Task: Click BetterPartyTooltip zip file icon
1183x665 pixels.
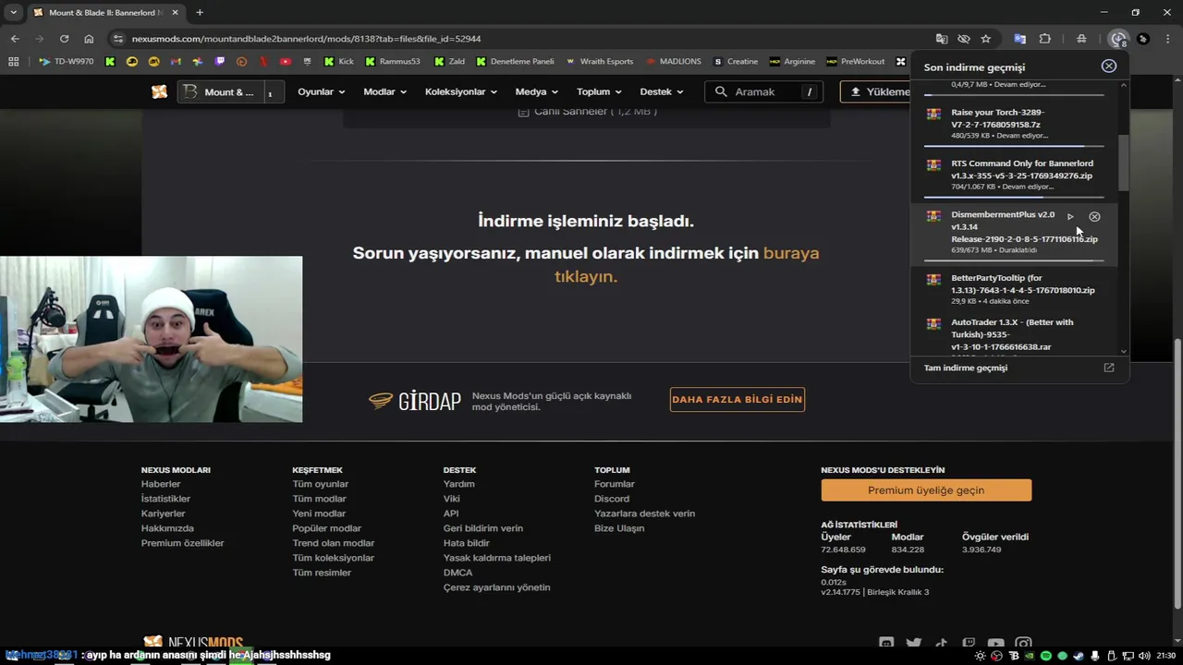Action: pyautogui.click(x=934, y=279)
